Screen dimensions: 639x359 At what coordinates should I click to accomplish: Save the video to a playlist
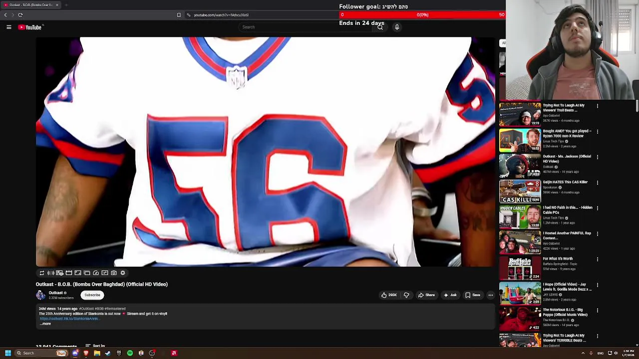473,295
